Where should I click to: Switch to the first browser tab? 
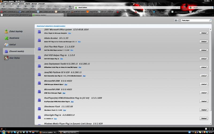16,15
